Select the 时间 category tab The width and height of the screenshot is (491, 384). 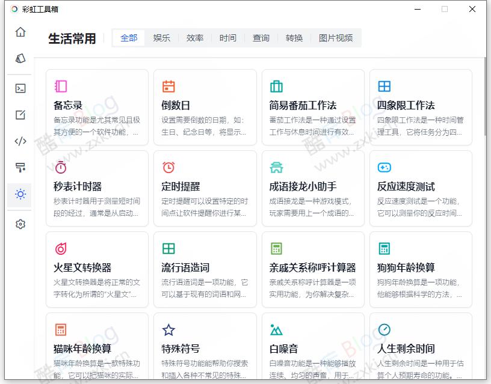227,37
